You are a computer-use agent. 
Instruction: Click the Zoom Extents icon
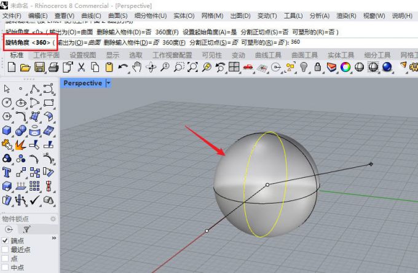coord(192,67)
